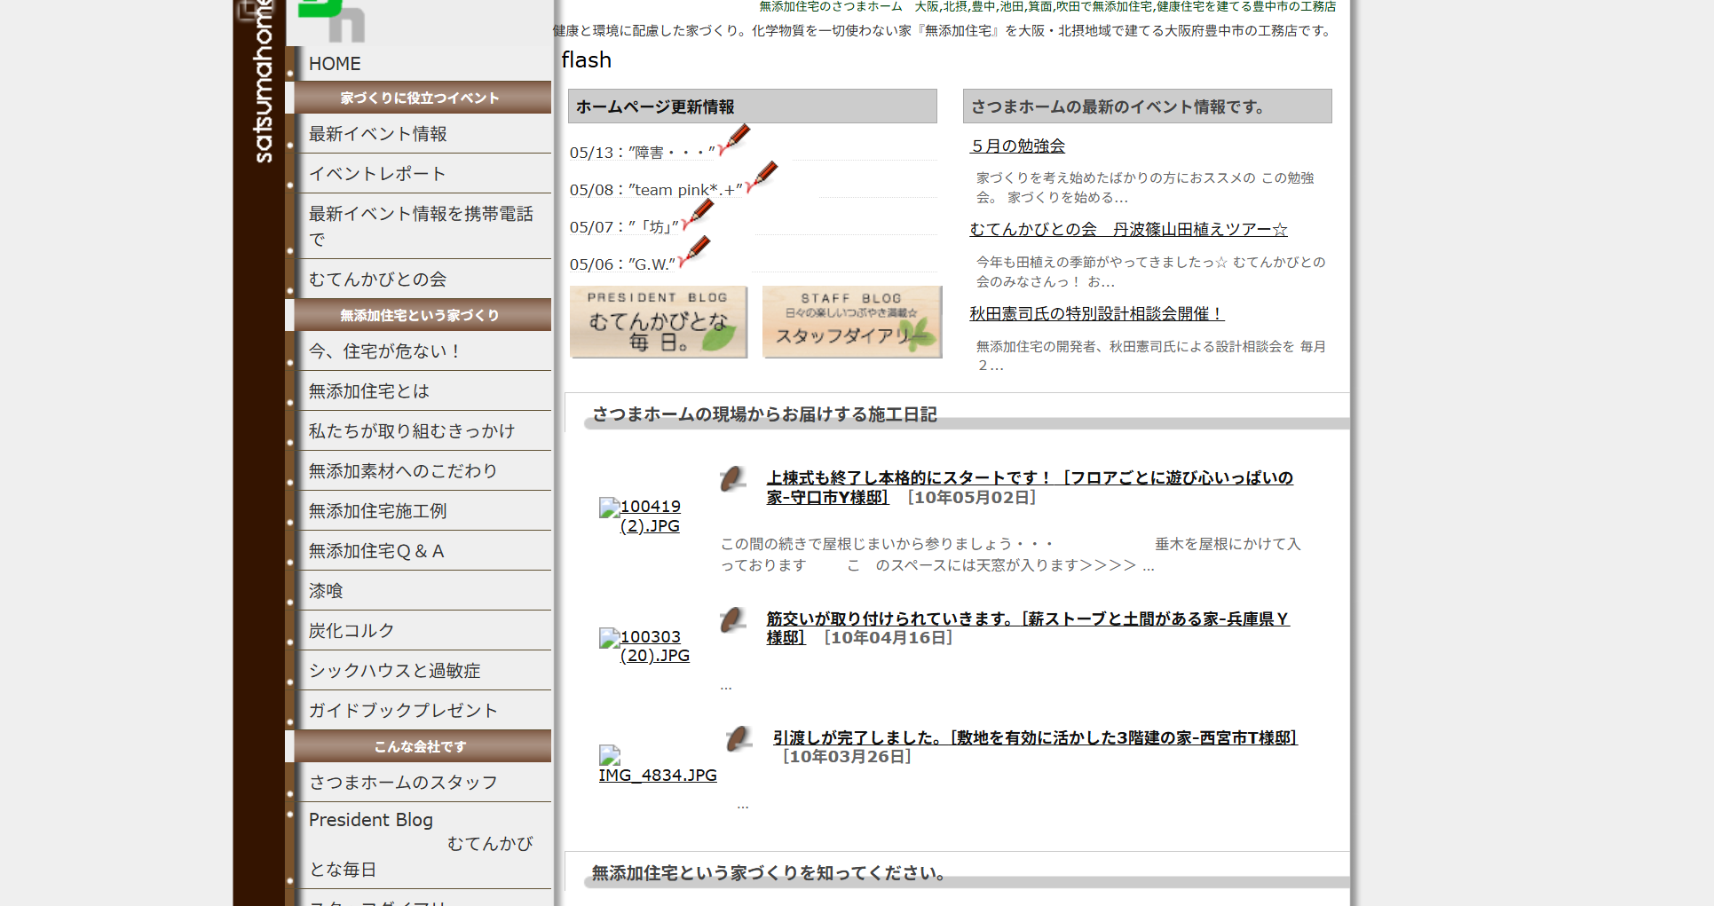1714x906 pixels.
Task: Select ガイドブックプレゼント in the sidebar
Action: coord(402,711)
